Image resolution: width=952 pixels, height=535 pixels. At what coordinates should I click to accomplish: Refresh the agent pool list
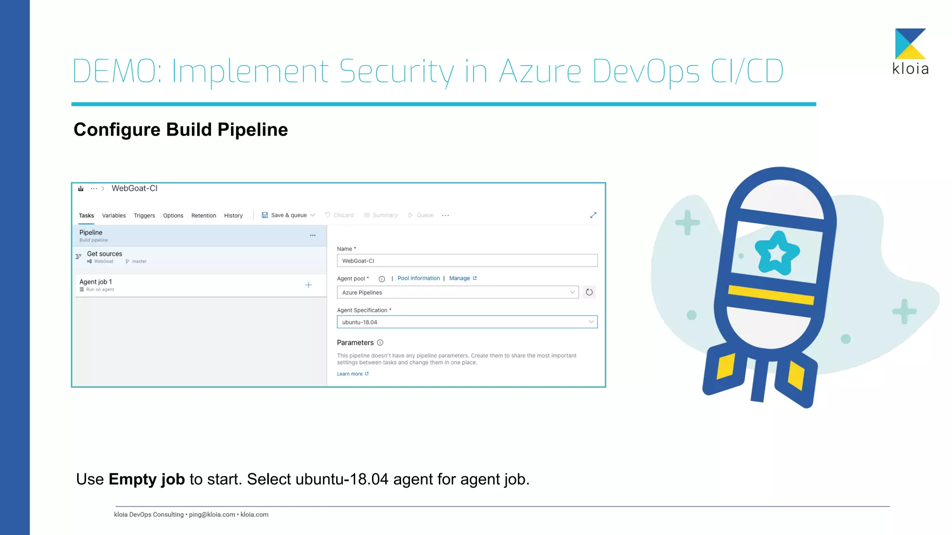coord(589,292)
